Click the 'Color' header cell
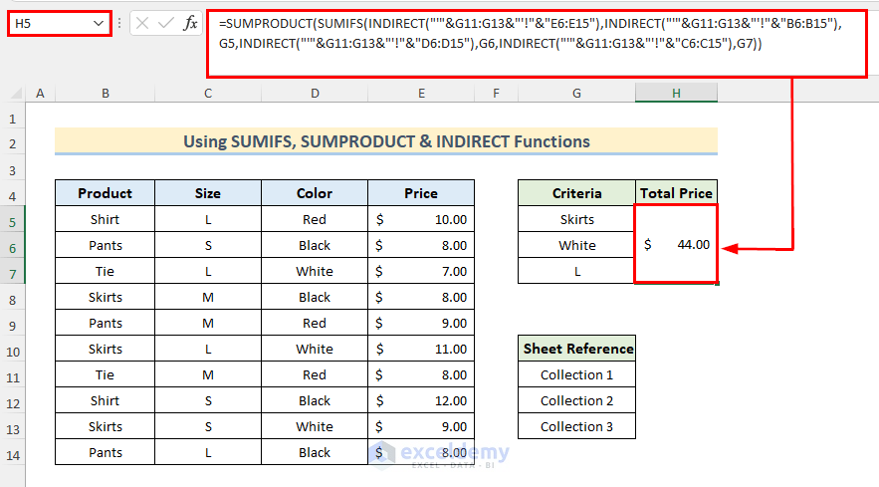The image size is (879, 487). coord(315,193)
